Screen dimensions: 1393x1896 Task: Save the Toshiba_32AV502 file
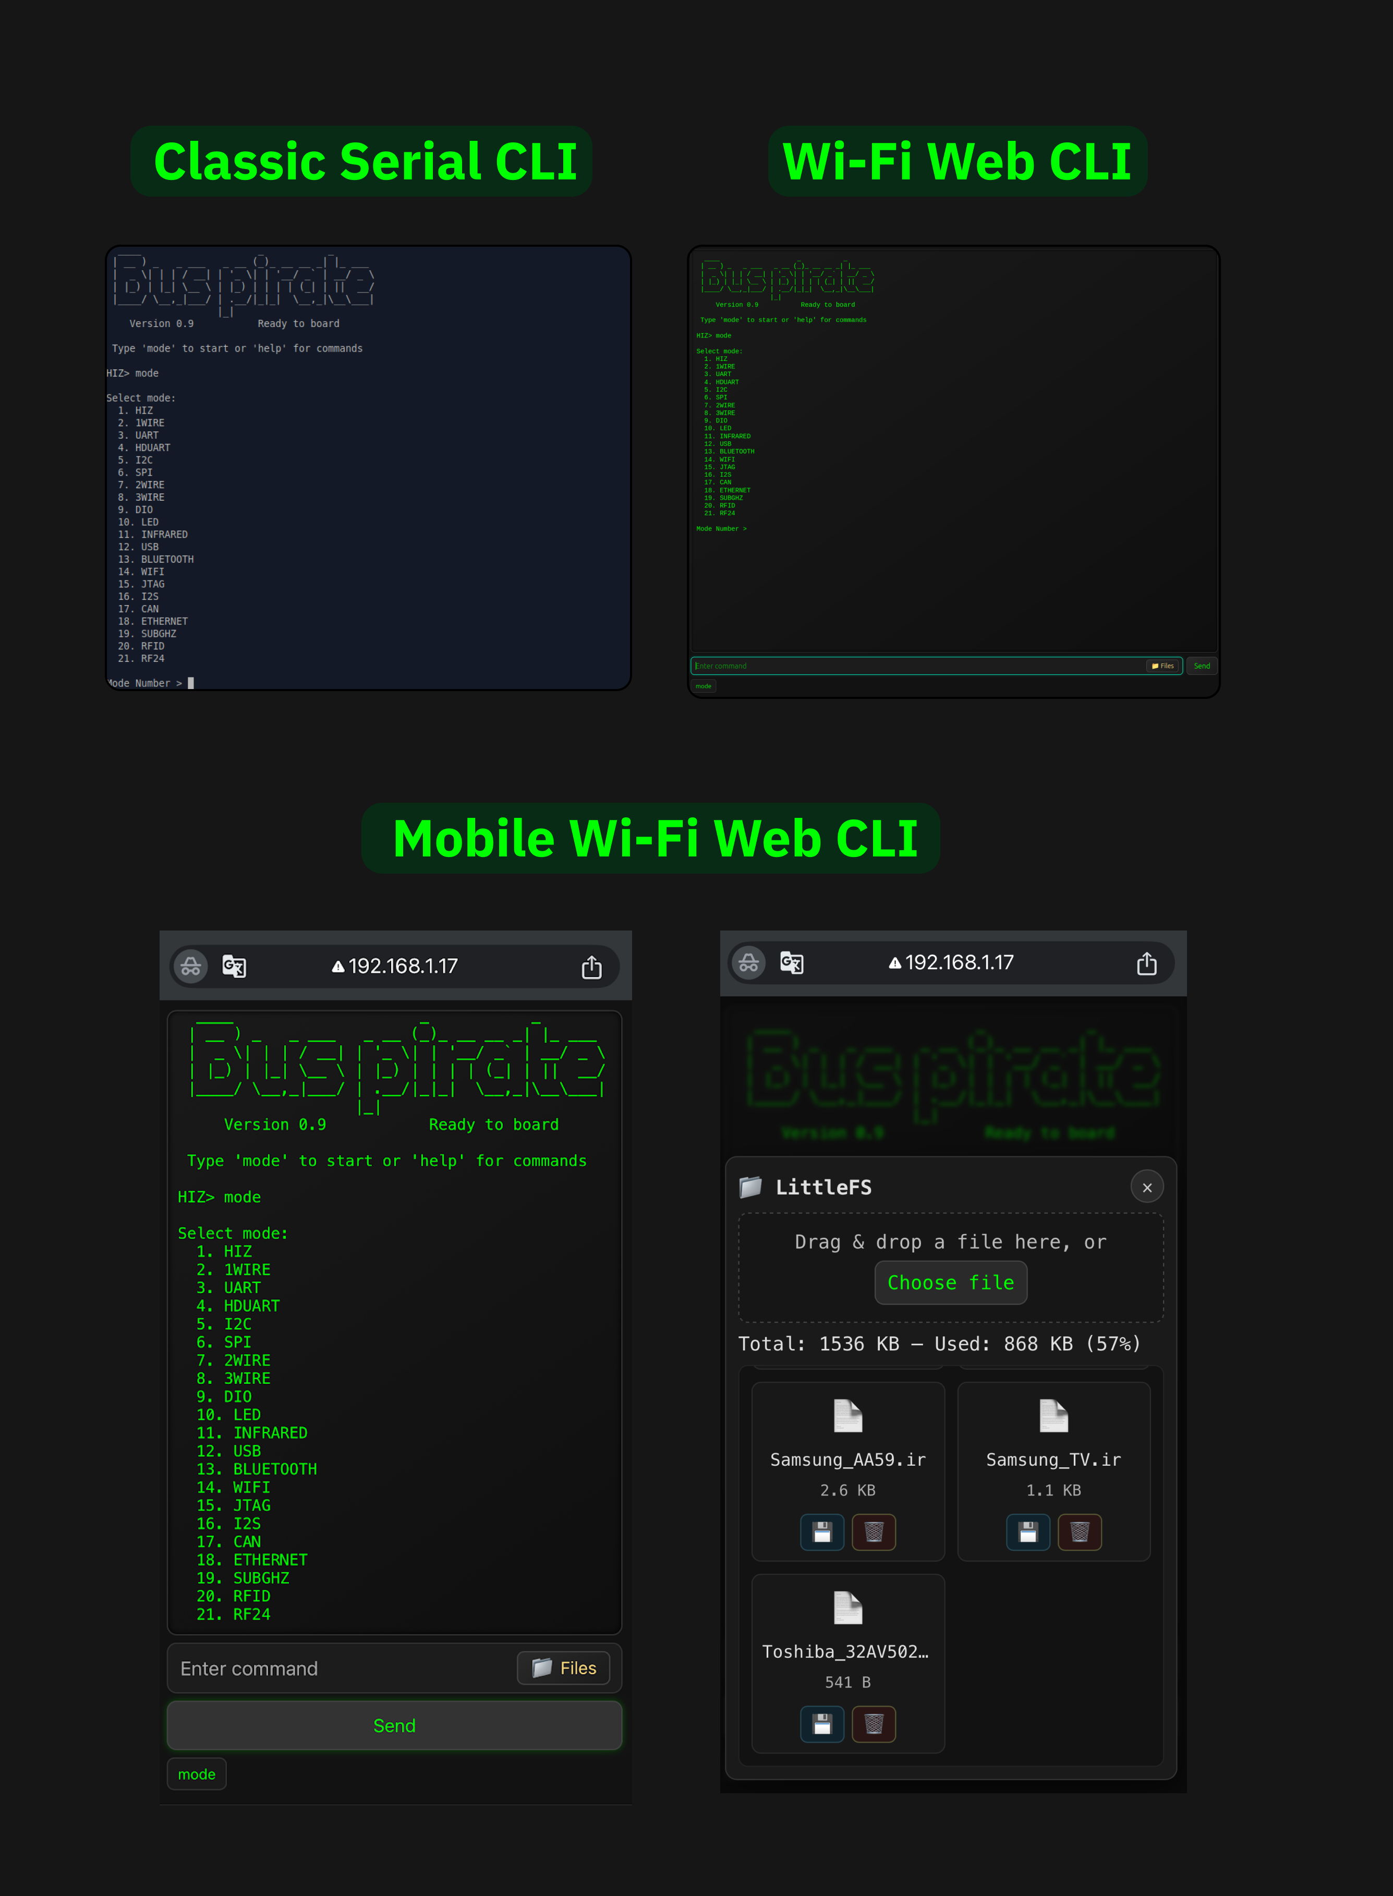click(x=821, y=1724)
